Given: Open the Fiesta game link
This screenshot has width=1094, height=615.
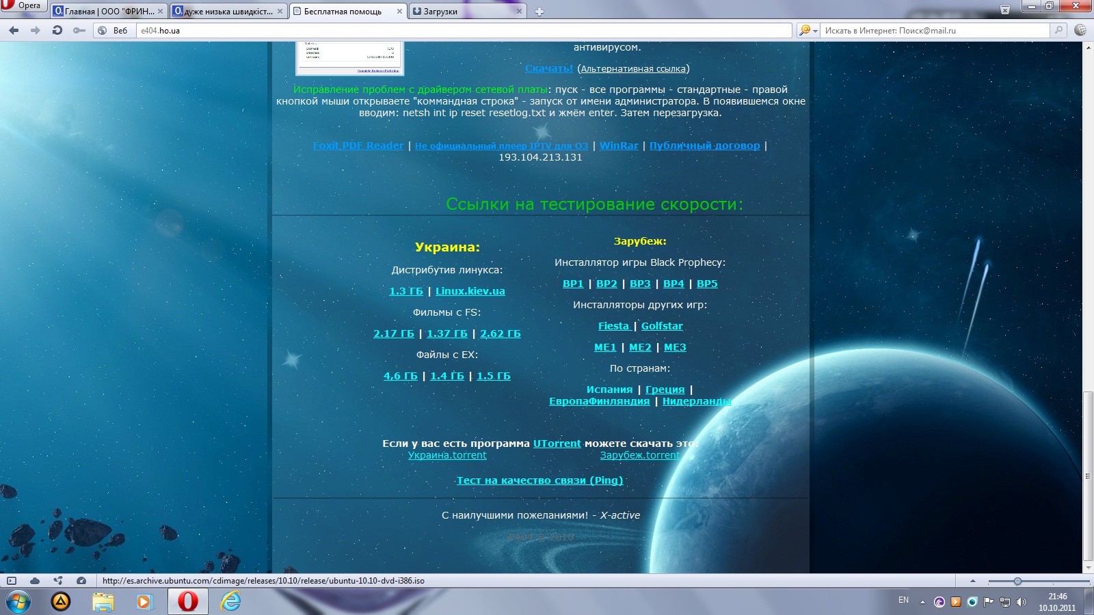Looking at the screenshot, I should click(x=613, y=326).
